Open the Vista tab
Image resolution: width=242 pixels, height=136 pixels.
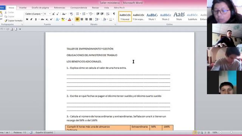pyautogui.click(x=106, y=8)
